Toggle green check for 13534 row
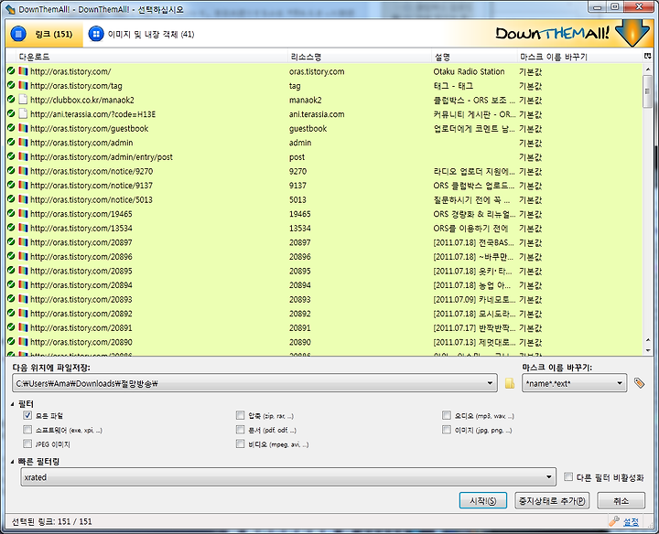The image size is (659, 534). click(x=11, y=228)
